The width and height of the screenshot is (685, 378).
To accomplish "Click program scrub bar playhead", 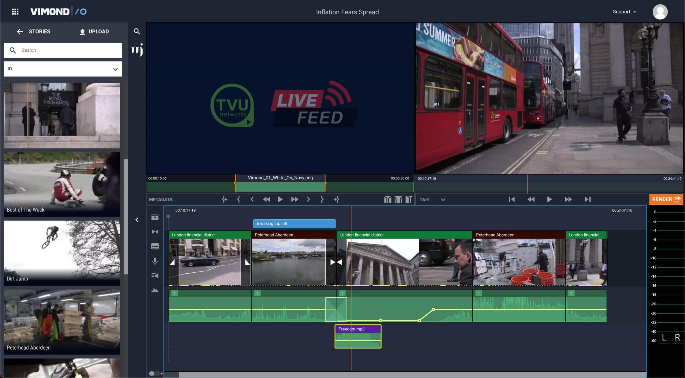I will tap(528, 184).
